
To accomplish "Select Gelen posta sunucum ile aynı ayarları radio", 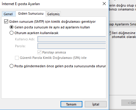I will (x=11, y=27).
